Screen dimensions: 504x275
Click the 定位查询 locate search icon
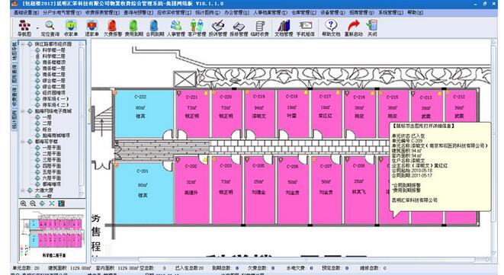(50, 28)
